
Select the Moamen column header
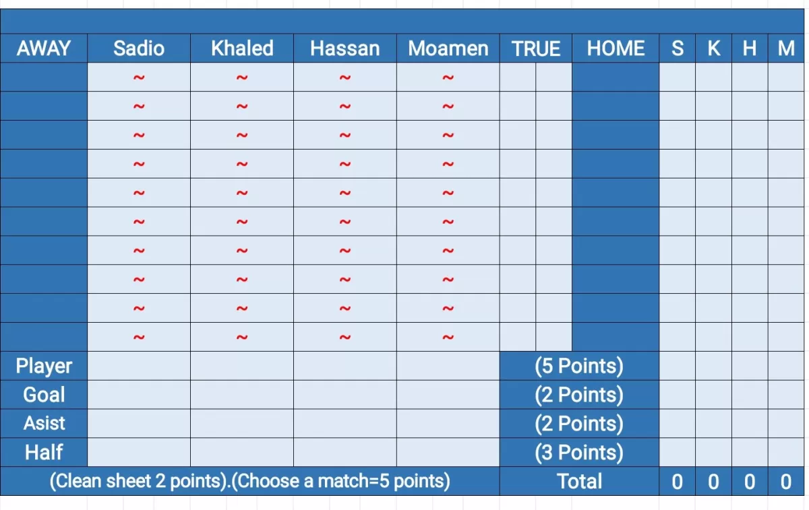[x=448, y=49]
